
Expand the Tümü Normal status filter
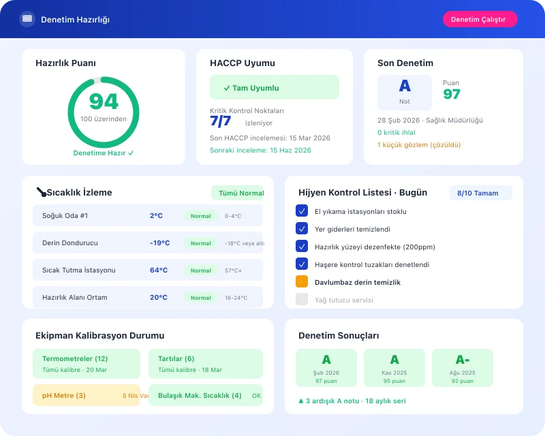coord(240,193)
